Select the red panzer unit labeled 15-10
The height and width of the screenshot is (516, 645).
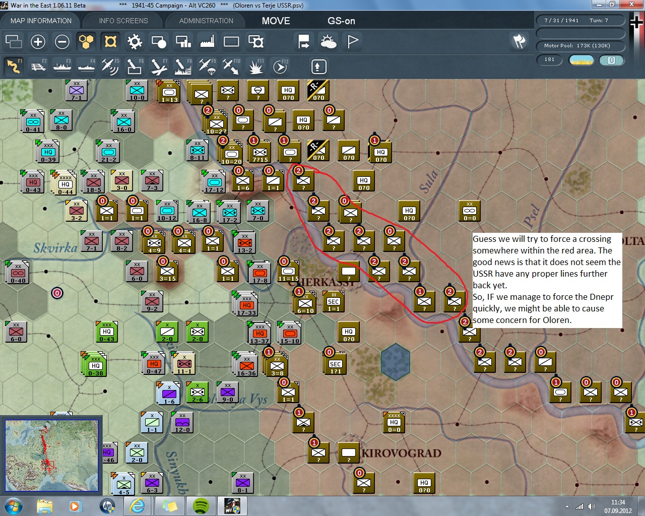pyautogui.click(x=289, y=333)
